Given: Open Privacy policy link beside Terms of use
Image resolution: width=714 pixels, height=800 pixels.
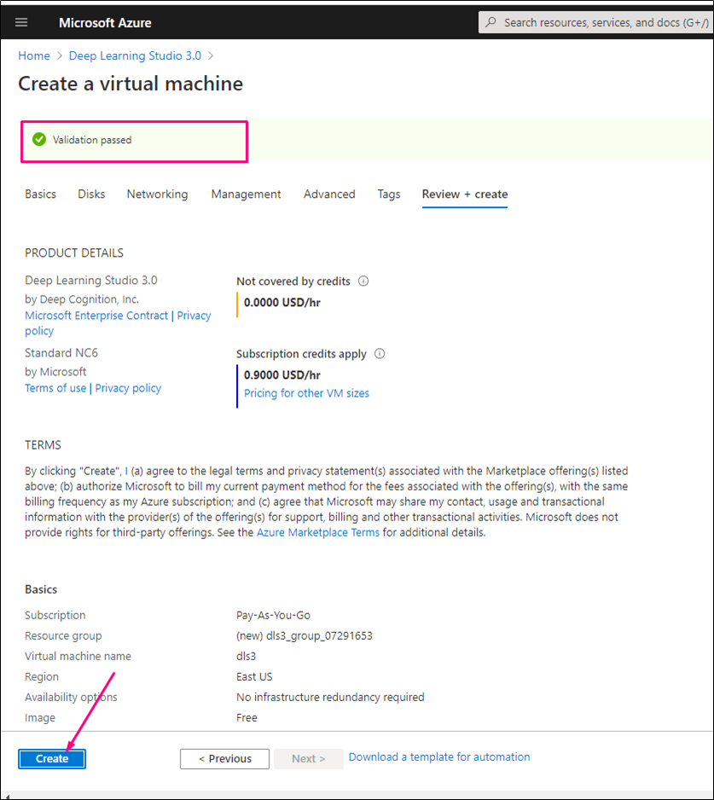Looking at the screenshot, I should coord(128,388).
